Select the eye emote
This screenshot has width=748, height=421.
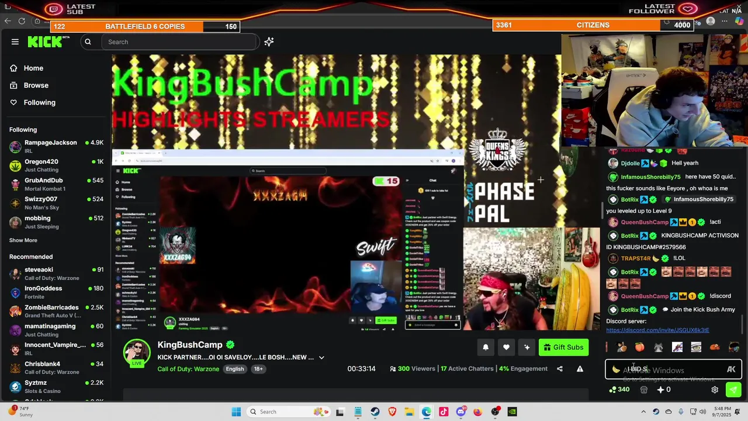696,347
